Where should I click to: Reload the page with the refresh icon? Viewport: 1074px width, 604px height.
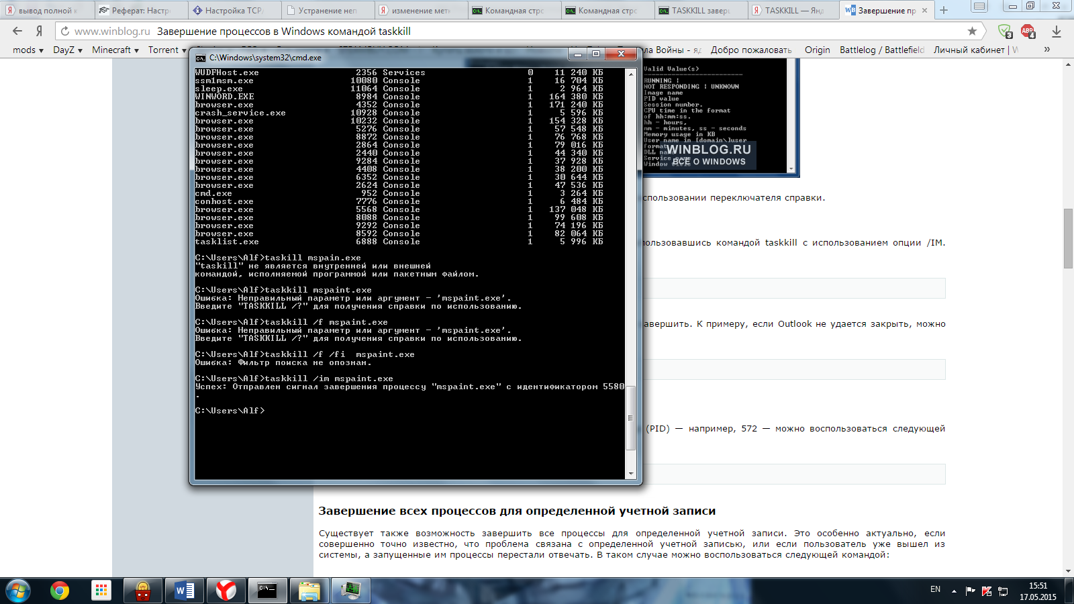[64, 31]
